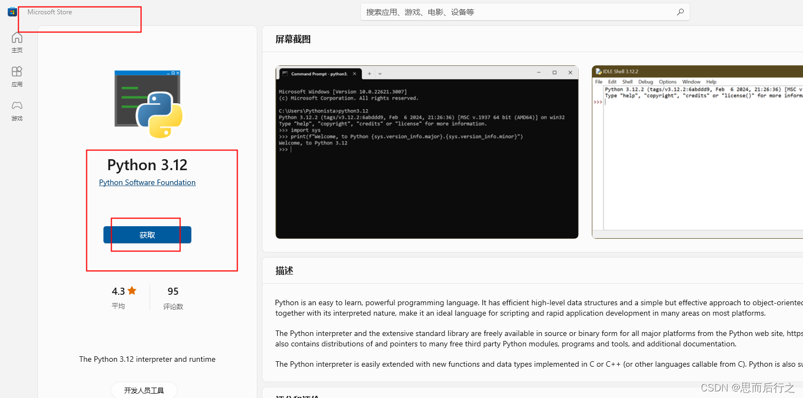Click the orange rating star
The image size is (803, 398).
132,290
